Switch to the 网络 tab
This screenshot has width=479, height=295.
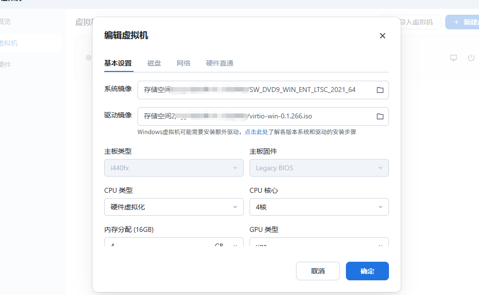pyautogui.click(x=183, y=63)
